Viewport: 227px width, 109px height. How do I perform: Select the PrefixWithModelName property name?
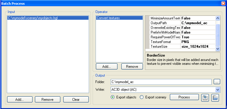(165, 32)
